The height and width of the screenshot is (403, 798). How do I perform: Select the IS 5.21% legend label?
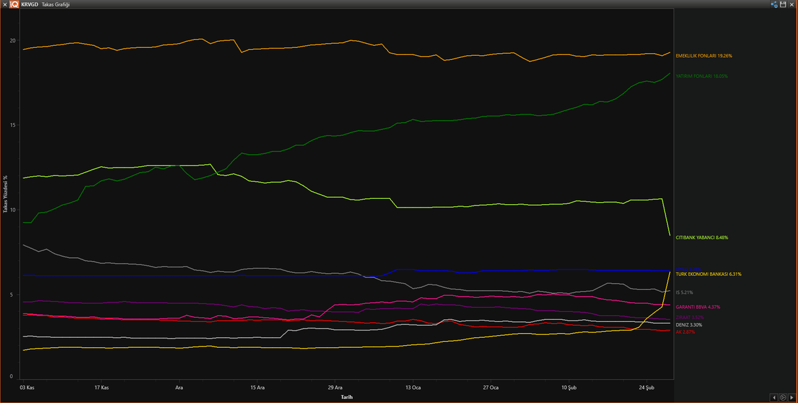pyautogui.click(x=684, y=292)
